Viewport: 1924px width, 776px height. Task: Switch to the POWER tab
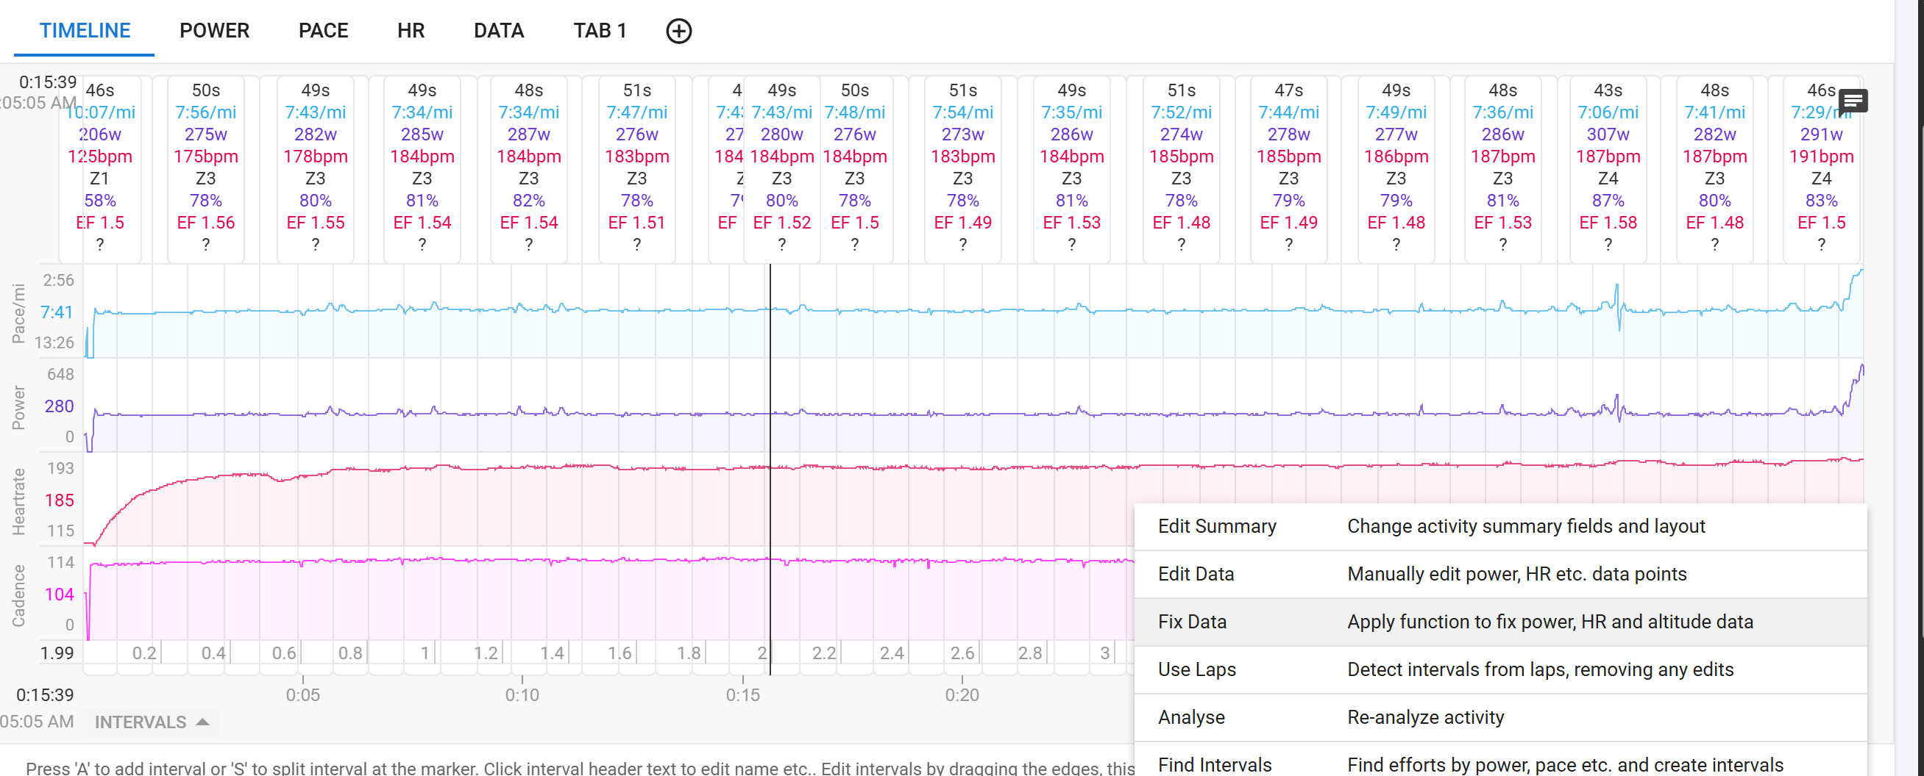coord(214,31)
